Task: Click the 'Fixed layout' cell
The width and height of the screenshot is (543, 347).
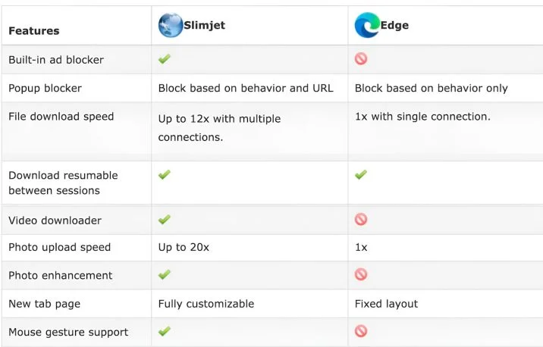Action: pyautogui.click(x=386, y=304)
